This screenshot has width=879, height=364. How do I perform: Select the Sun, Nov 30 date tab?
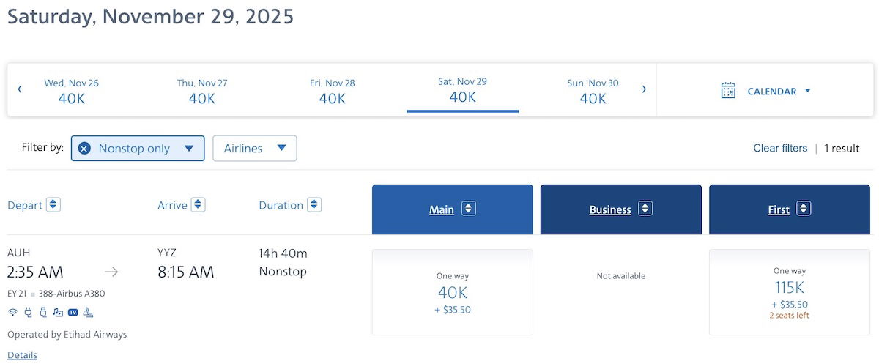[593, 91]
